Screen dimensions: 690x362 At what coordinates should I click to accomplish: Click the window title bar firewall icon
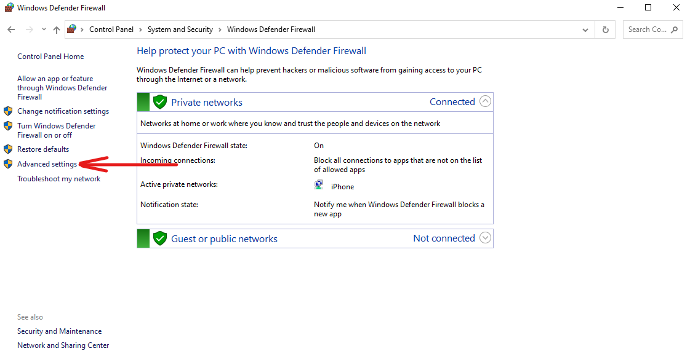9,7
